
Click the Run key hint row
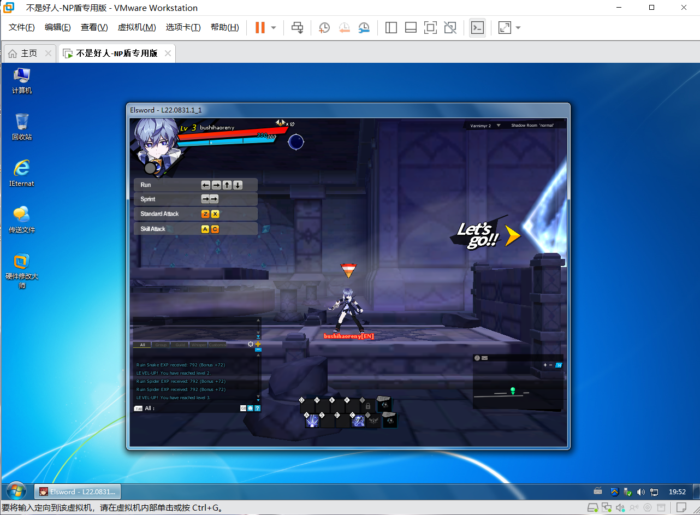pos(195,185)
